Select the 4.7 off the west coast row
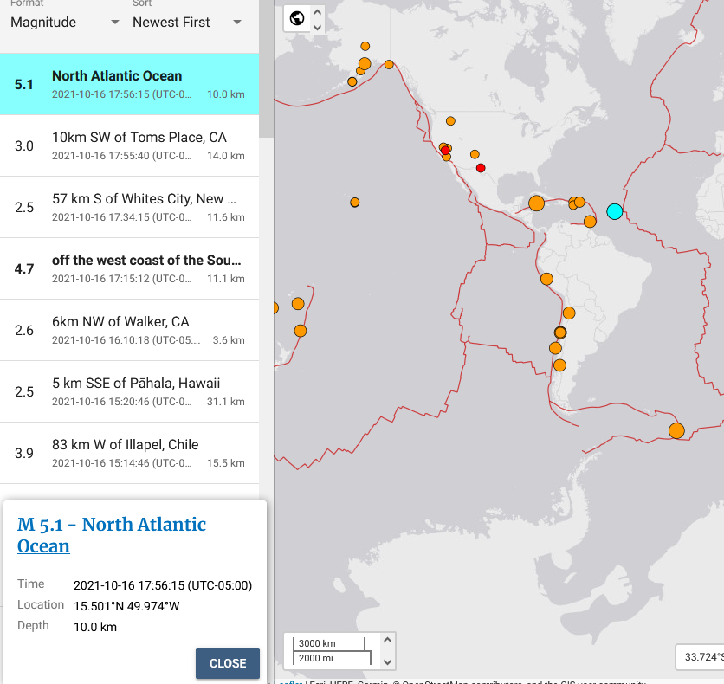The width and height of the screenshot is (724, 684). (x=129, y=268)
